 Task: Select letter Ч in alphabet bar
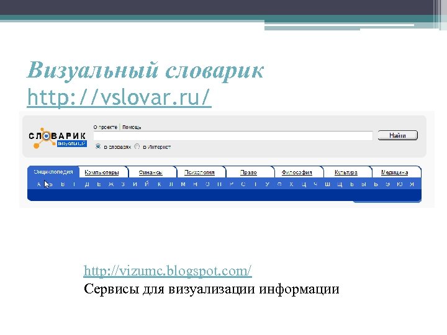(x=315, y=184)
